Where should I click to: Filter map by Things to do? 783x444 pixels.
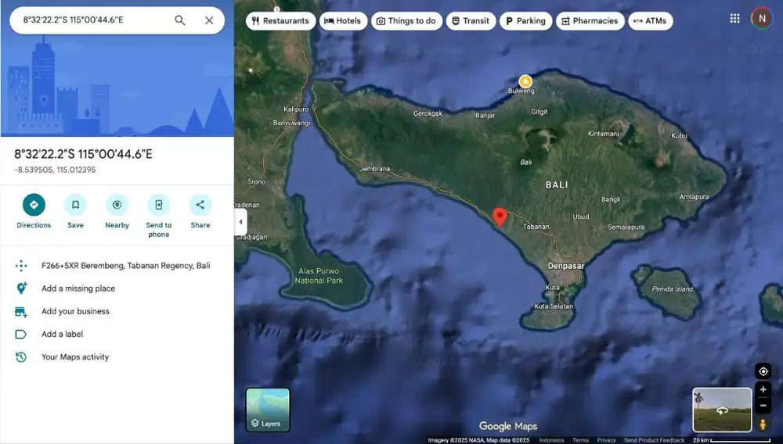click(406, 21)
